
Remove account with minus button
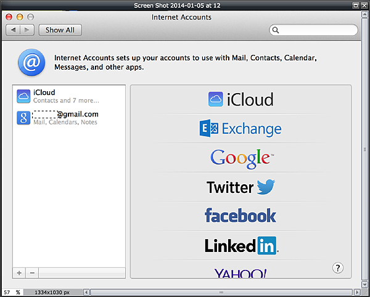point(32,273)
